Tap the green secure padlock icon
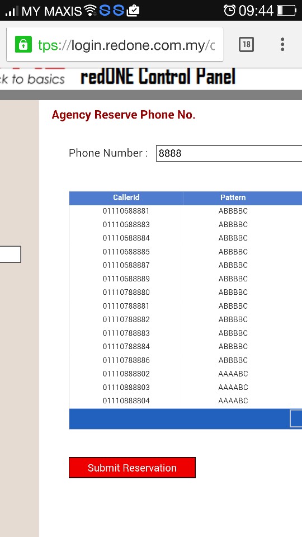 click(x=23, y=45)
